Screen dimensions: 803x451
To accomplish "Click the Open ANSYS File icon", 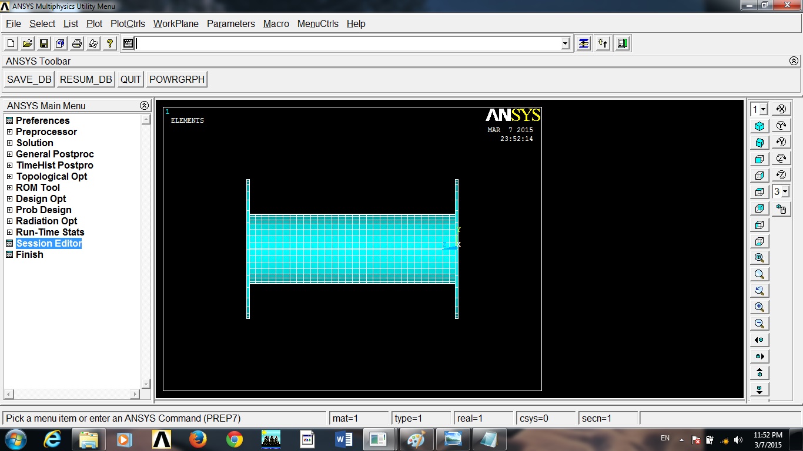I will click(27, 43).
